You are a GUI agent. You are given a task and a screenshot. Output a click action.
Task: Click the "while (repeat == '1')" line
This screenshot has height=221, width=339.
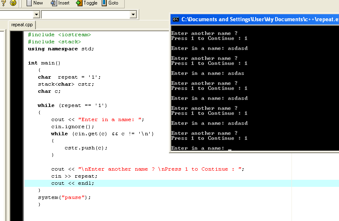pyautogui.click(x=73, y=106)
